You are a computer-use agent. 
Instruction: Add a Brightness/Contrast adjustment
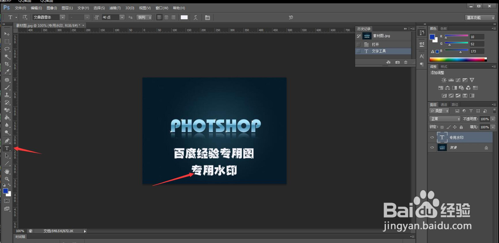[x=444, y=80]
